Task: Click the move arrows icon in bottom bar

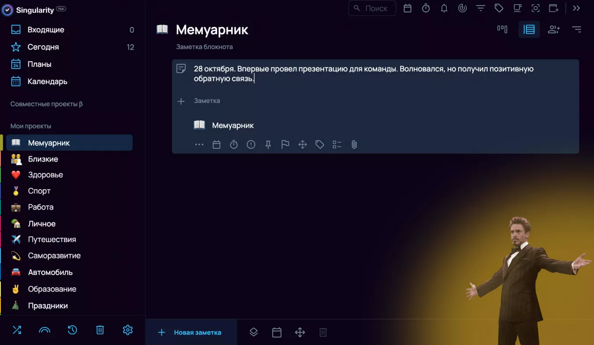Action: 300,332
